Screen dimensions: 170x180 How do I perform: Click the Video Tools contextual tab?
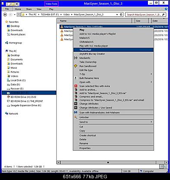[x=51, y=4]
